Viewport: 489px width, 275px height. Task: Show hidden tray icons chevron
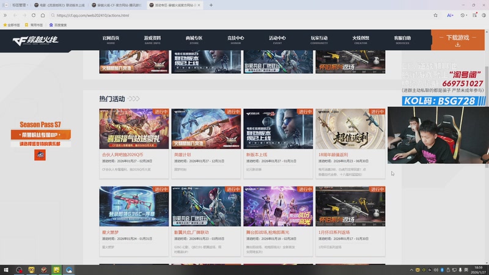pyautogui.click(x=411, y=269)
